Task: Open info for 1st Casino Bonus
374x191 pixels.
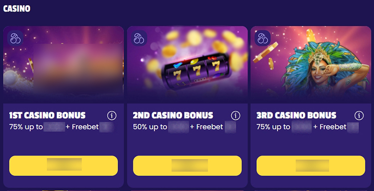Action: coord(112,115)
